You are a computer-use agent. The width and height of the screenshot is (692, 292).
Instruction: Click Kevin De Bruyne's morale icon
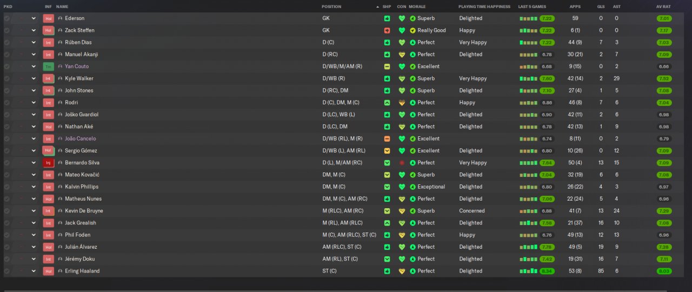pos(412,211)
